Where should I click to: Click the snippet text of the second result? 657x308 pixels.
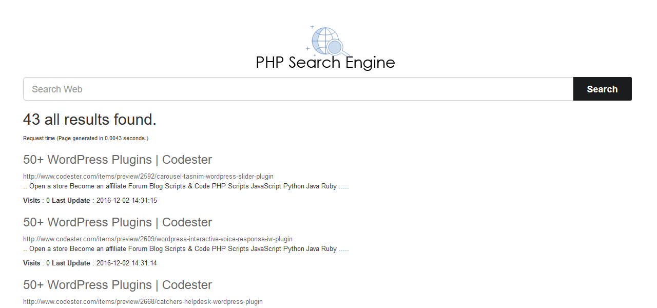pos(185,248)
